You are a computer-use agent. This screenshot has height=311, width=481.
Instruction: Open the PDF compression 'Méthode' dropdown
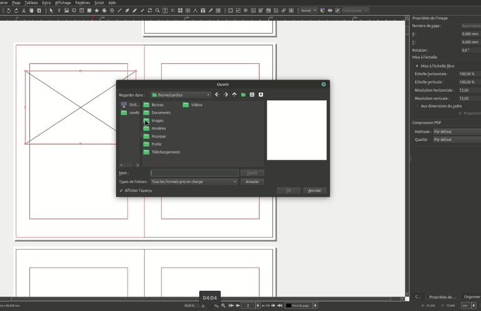coord(454,131)
